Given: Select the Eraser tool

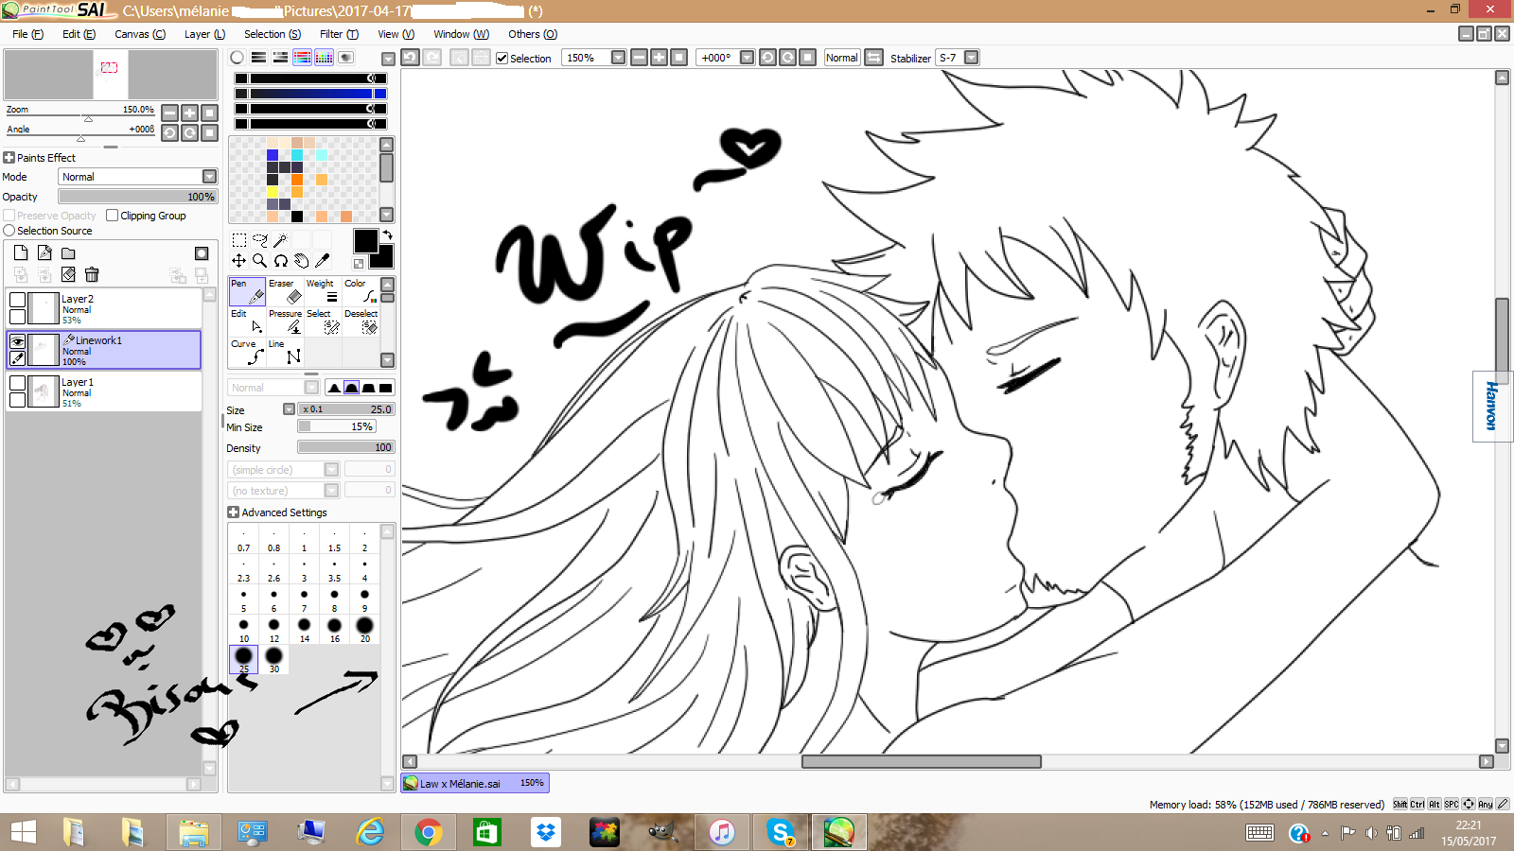Looking at the screenshot, I should coord(285,291).
